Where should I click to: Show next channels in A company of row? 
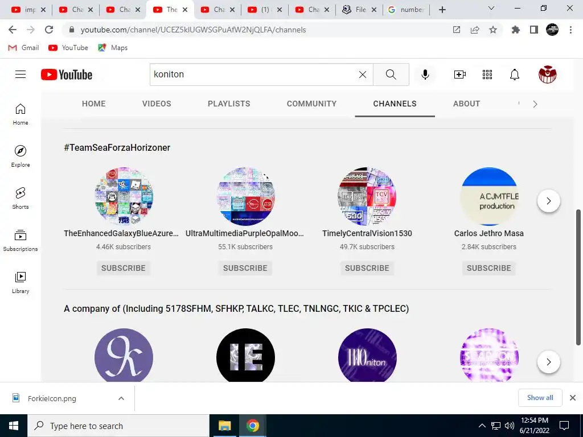pyautogui.click(x=549, y=362)
